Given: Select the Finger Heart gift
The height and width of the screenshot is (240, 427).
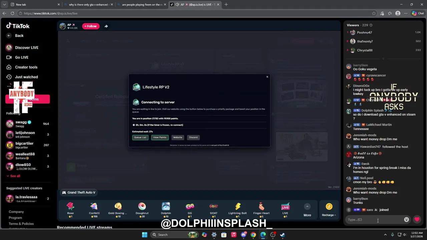Looking at the screenshot, I should (x=261, y=210).
